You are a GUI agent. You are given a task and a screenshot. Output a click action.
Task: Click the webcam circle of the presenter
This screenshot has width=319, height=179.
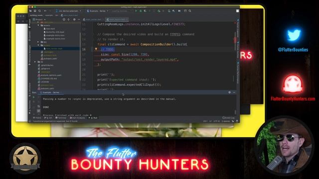coord(285,145)
